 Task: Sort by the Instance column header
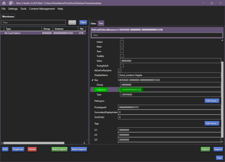coord(65,29)
